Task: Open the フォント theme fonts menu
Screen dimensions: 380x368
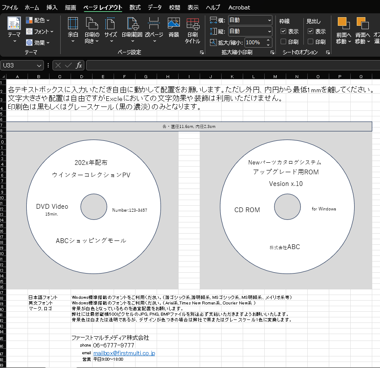Action: click(40, 31)
